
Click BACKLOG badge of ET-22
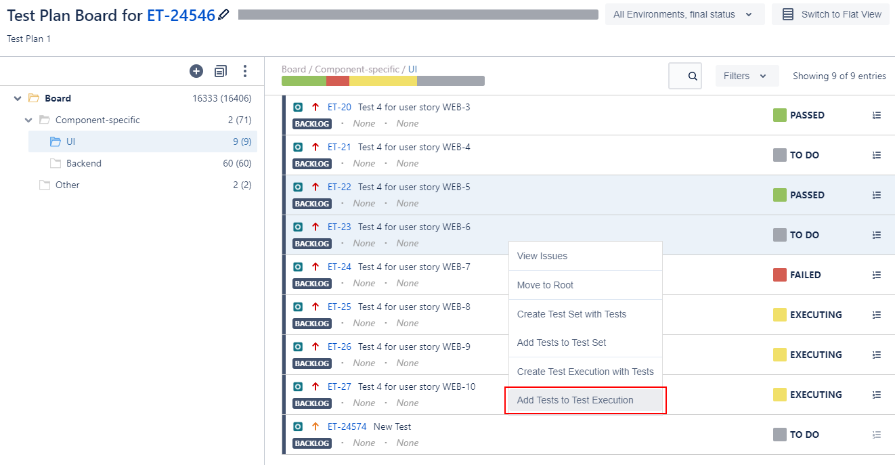coord(312,203)
